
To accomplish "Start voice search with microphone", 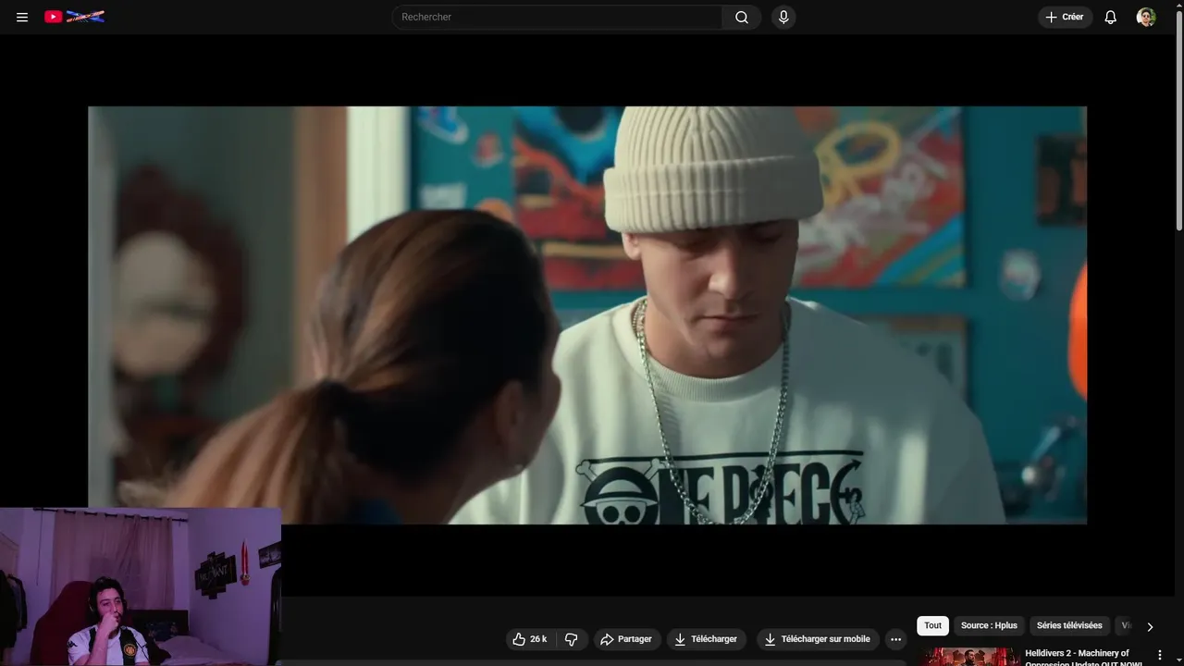I will pos(783,17).
